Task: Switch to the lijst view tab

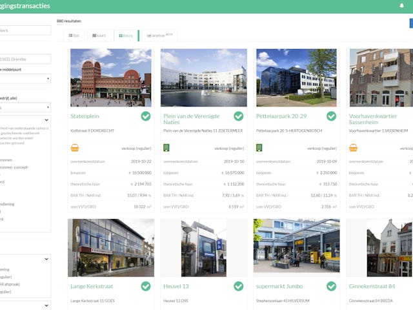Action: point(74,36)
